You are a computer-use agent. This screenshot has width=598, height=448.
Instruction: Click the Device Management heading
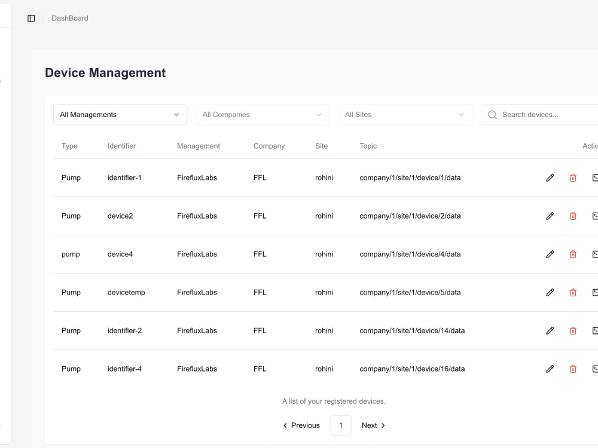pos(105,73)
